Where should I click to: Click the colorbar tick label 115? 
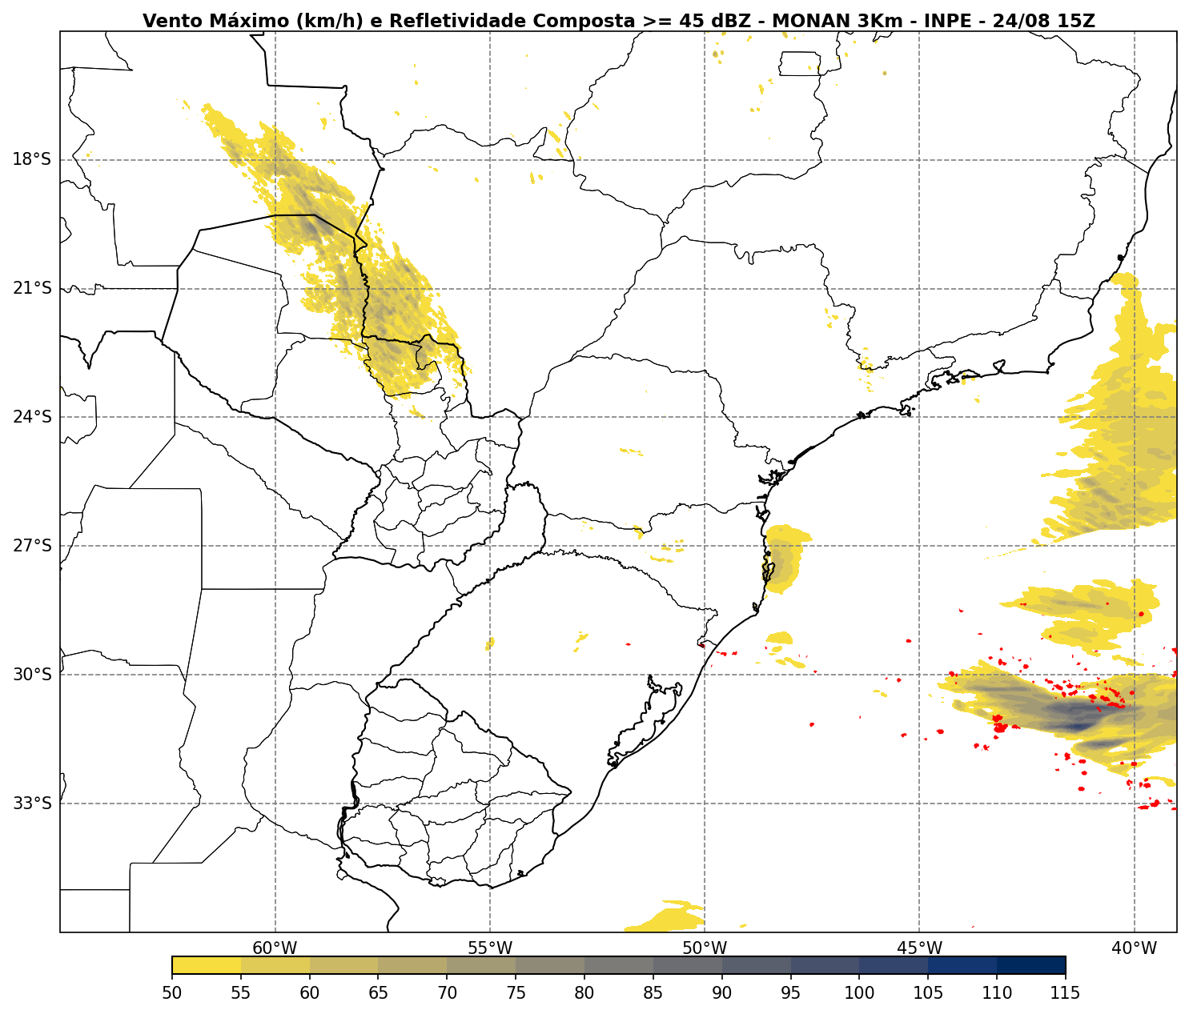(1066, 993)
